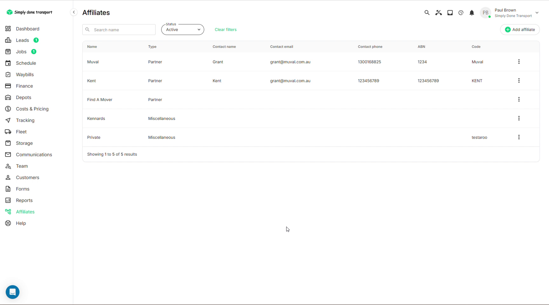549x305 pixels.
Task: Open Costs & Pricing in sidebar
Action: pos(32,109)
